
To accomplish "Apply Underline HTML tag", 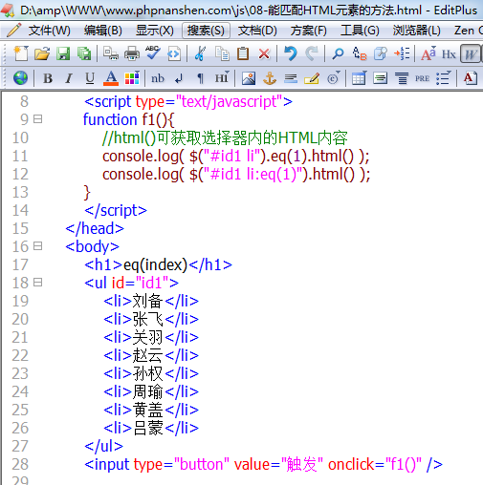I will pyautogui.click(x=90, y=78).
